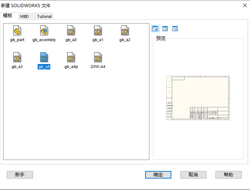Pick the gb_a2 drawing template icon
This screenshot has height=190, width=250.
click(125, 31)
